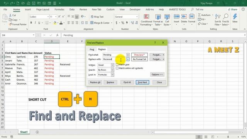Click the Share button
247x139 pixels.
233,9
